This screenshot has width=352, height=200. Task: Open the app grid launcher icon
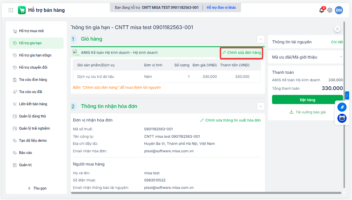point(11,10)
